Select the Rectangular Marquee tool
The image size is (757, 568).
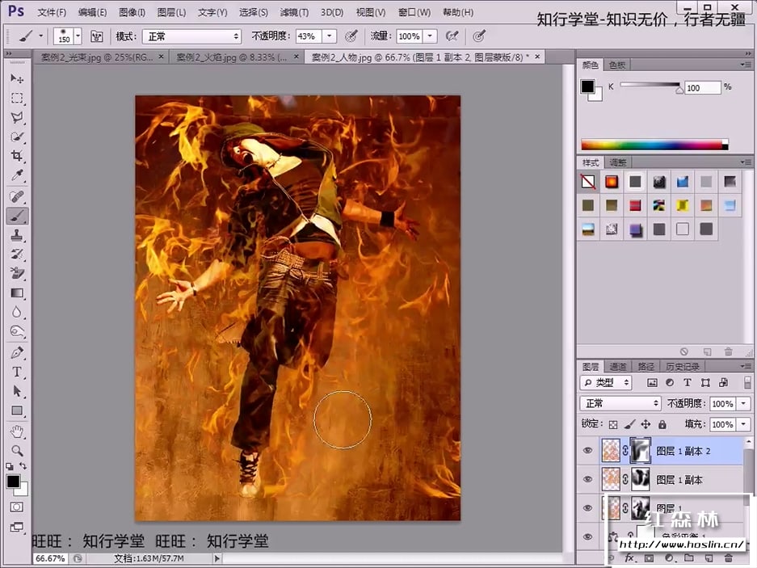[17, 98]
